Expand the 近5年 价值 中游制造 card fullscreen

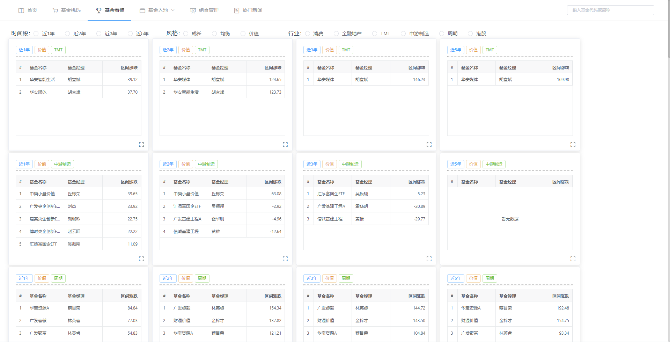coord(573,259)
